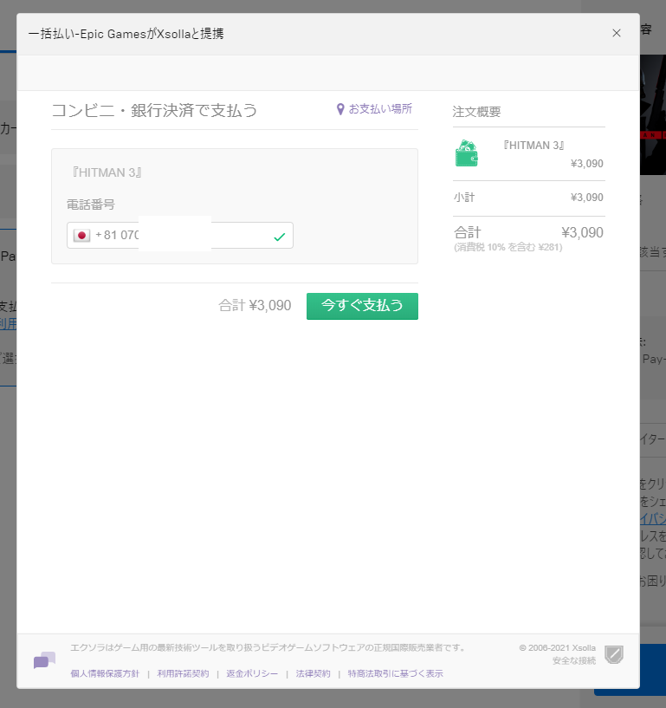The image size is (666, 708).
Task: Click 『HITMAN 3』 label in payment form
Action: tap(107, 172)
